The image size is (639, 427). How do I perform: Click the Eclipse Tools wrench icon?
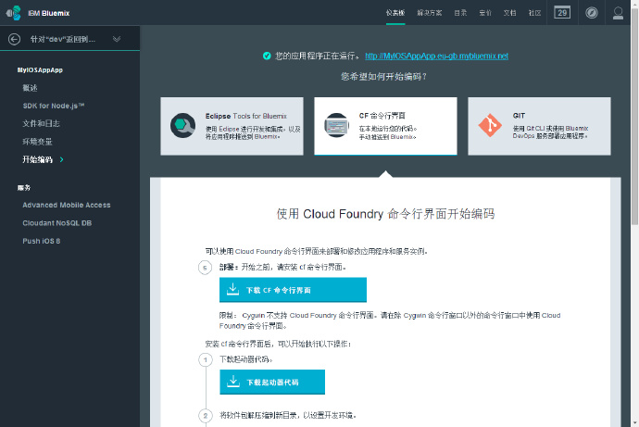pyautogui.click(x=182, y=125)
